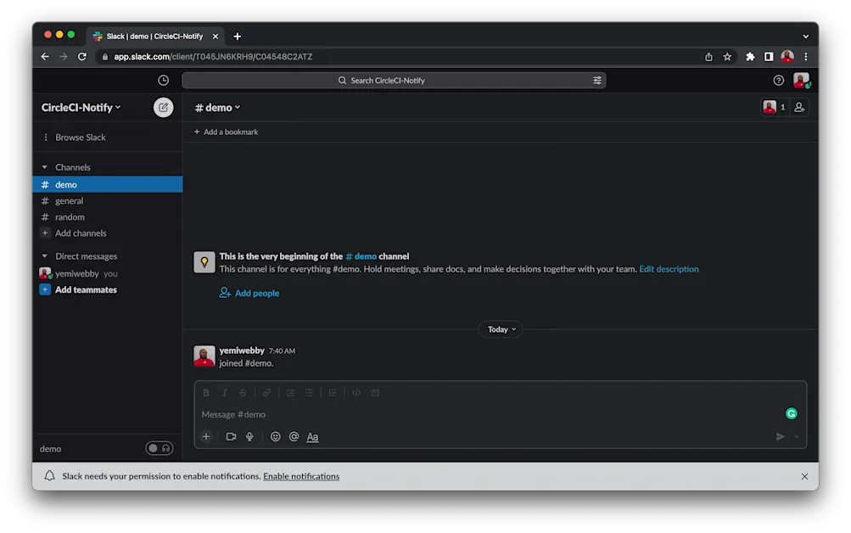Collapse the Channels section
851x533 pixels.
click(45, 166)
